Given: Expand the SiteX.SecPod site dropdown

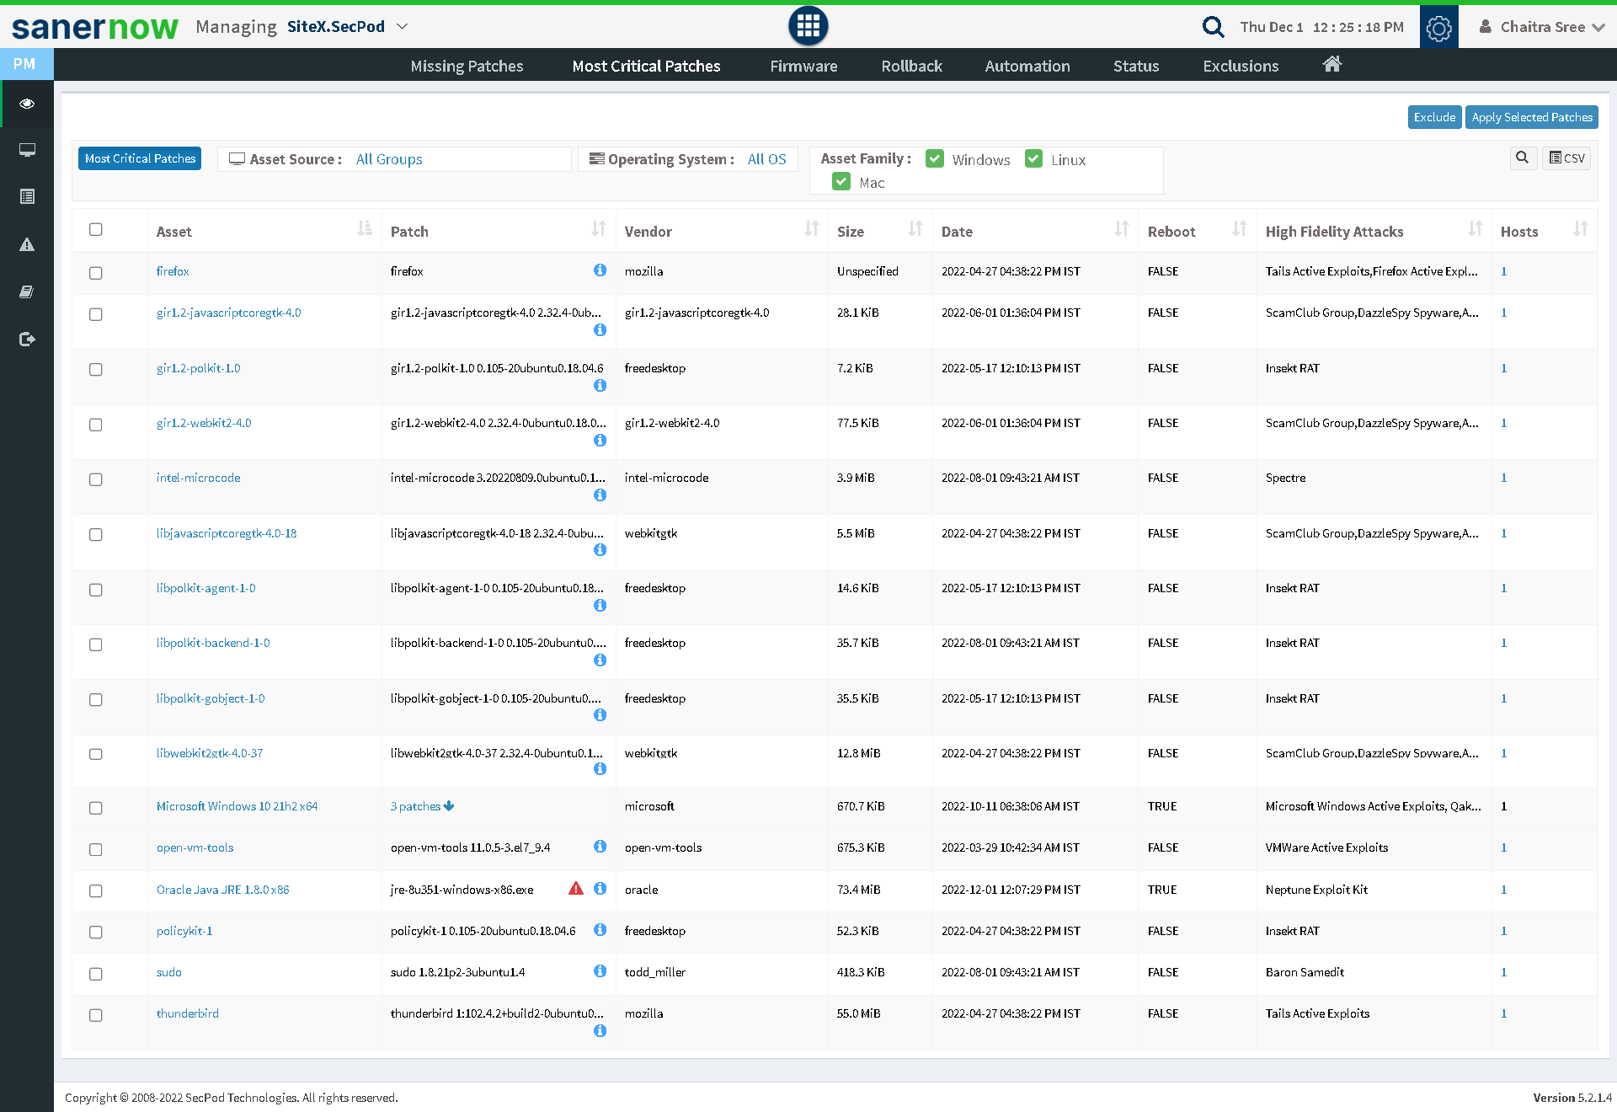Looking at the screenshot, I should coord(347,26).
